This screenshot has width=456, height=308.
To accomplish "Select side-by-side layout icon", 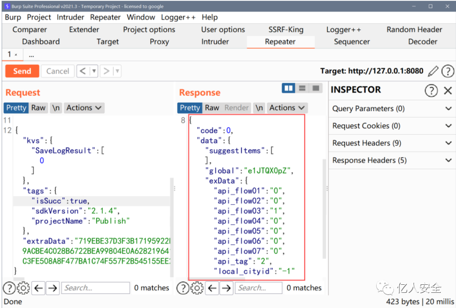I will pos(288,88).
